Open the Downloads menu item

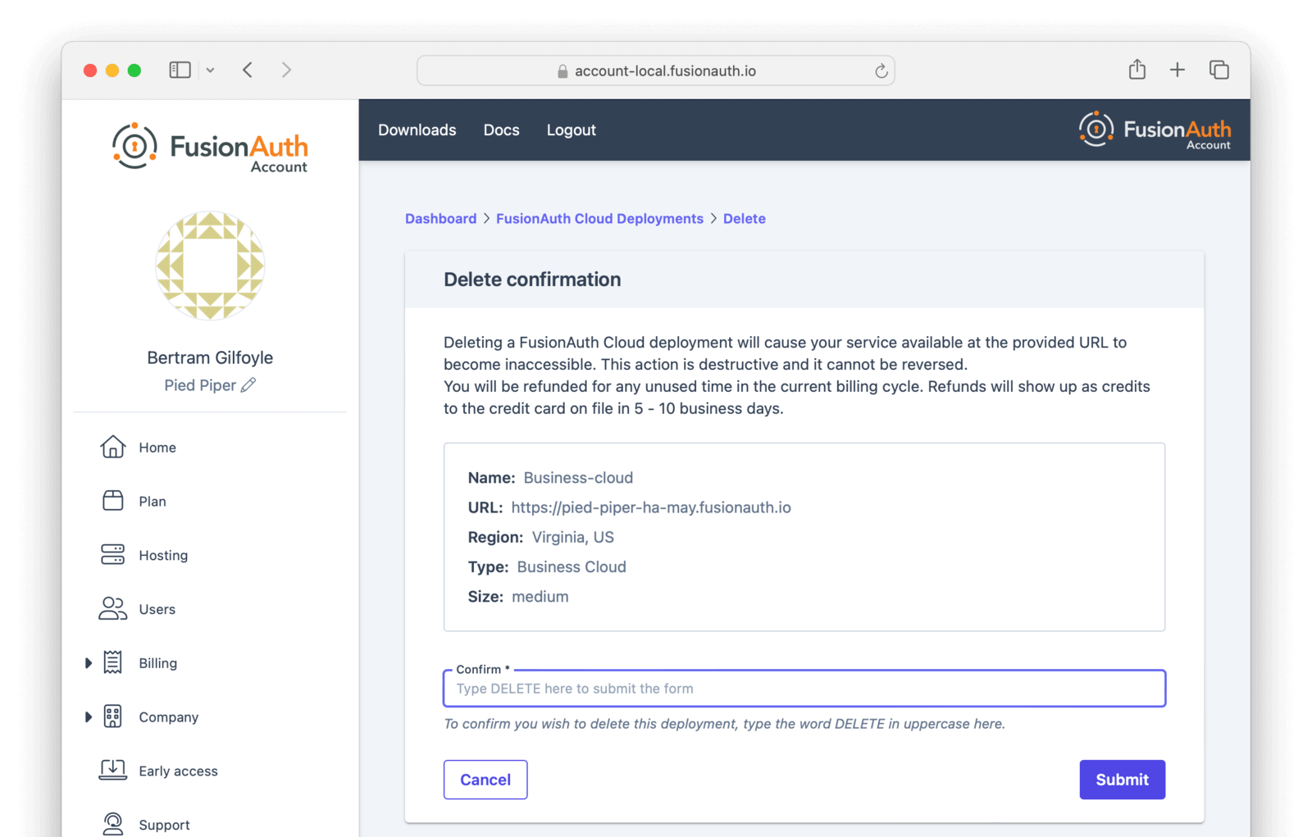coord(417,130)
